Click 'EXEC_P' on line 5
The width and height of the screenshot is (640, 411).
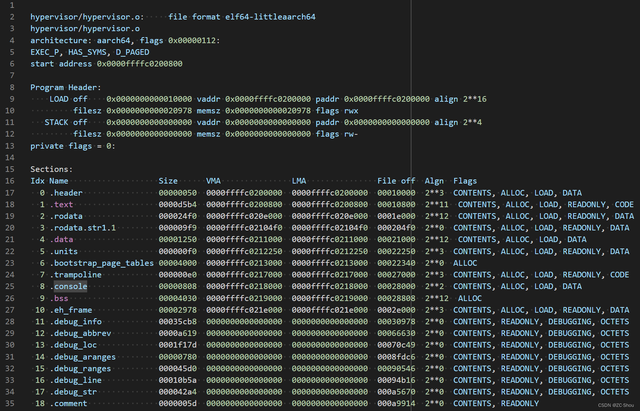(x=44, y=52)
